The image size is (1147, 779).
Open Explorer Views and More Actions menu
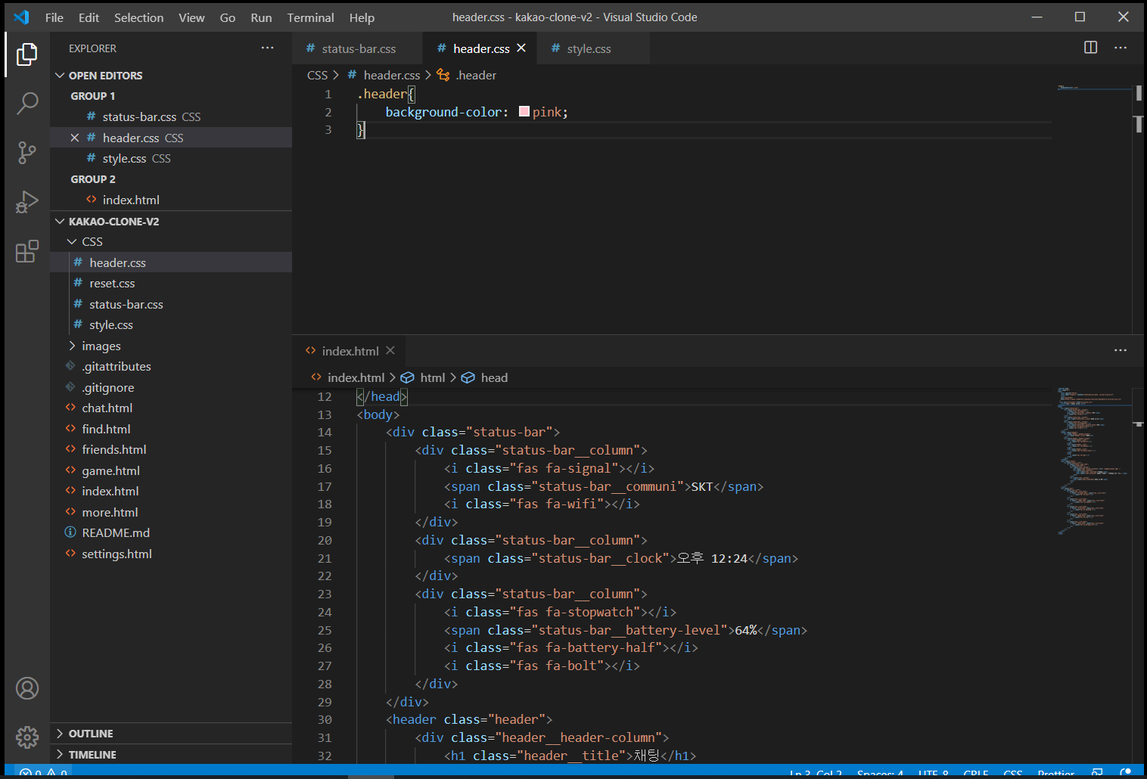(x=267, y=48)
